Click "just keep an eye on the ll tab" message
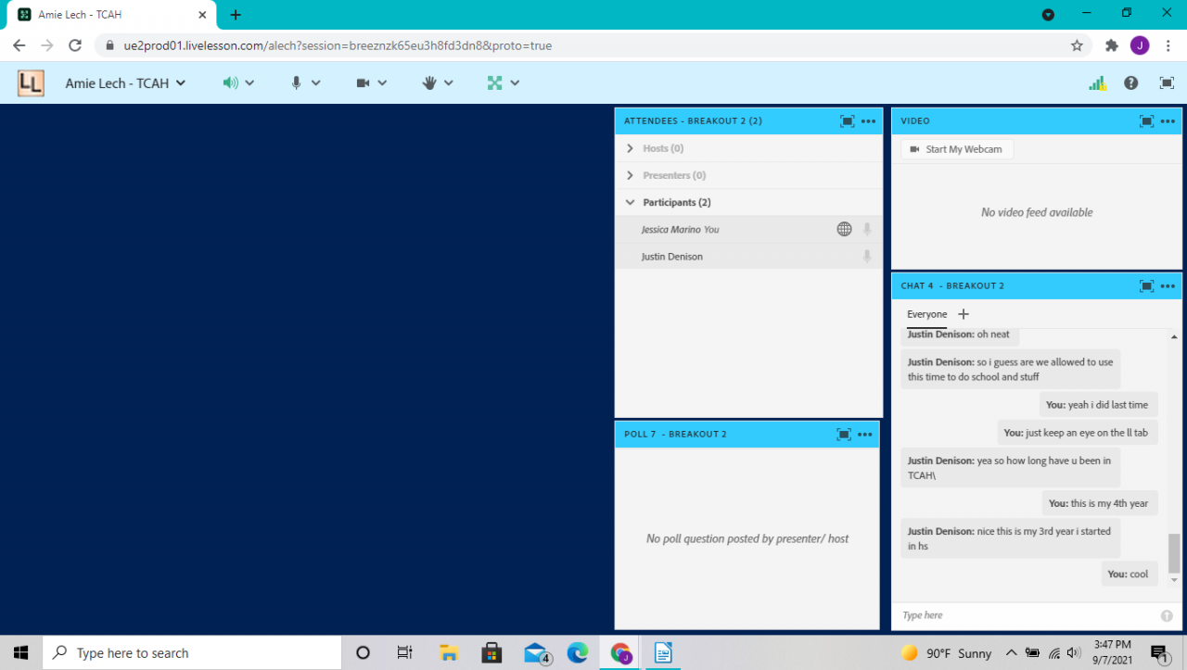 pyautogui.click(x=1078, y=433)
